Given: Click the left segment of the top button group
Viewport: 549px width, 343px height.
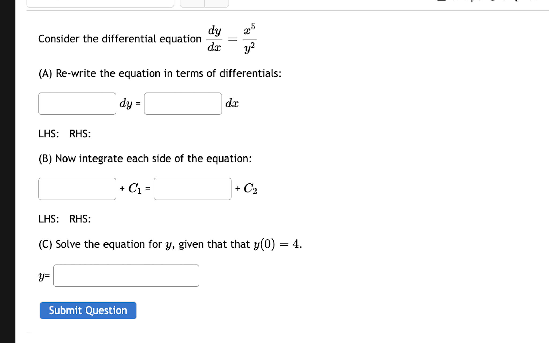Looking at the screenshot, I should click(192, 3).
